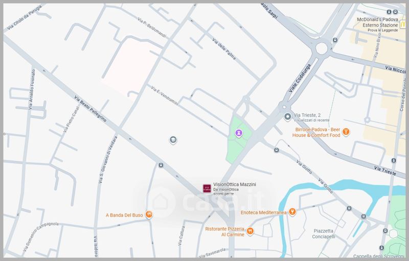409x261 pixels.
Task: Click the Ristorante Pizzeria Al Carmine fork icon
Action: [250, 231]
